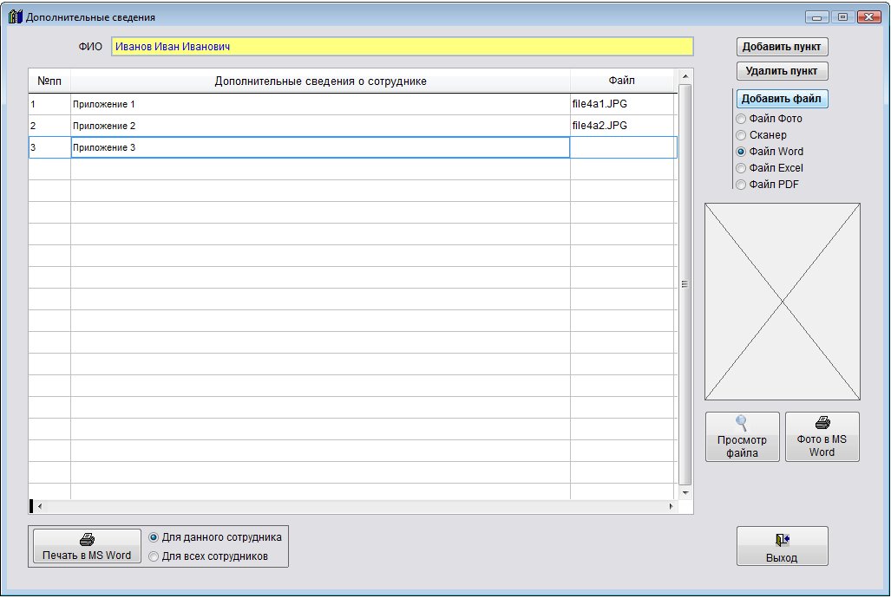Choose the Файл PDF radio option
Screen dimensions: 891x598
click(741, 185)
